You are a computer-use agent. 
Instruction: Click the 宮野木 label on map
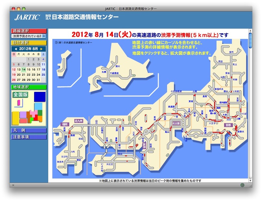point(241,132)
